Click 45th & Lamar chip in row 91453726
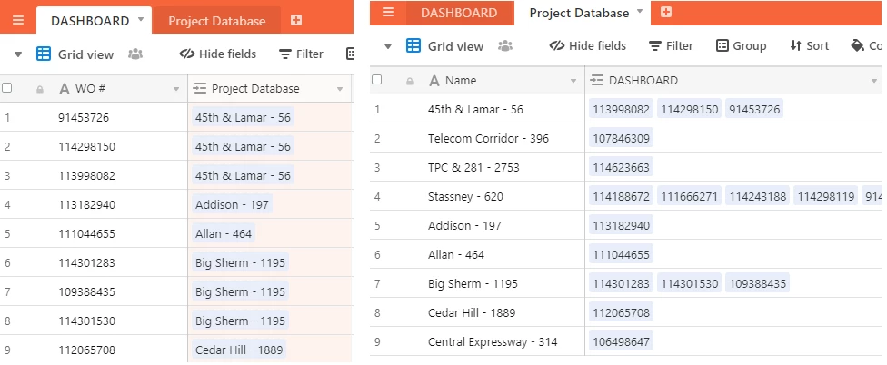This screenshot has width=887, height=365. (x=243, y=117)
